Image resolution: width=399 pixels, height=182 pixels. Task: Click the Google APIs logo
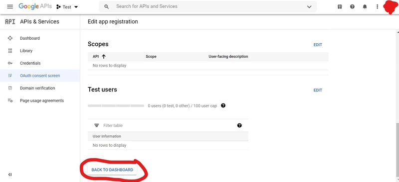35,6
